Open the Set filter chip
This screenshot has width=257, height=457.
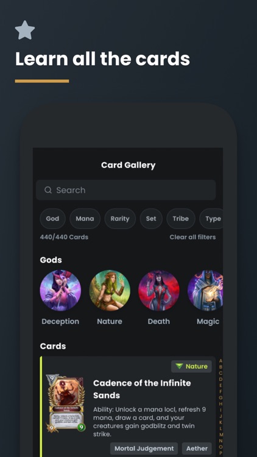pos(151,219)
